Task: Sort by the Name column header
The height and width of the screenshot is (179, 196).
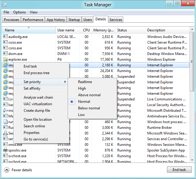Action: pos(29,30)
